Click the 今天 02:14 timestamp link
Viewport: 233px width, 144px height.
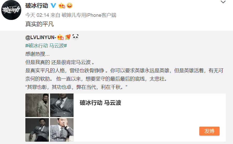click(37, 15)
